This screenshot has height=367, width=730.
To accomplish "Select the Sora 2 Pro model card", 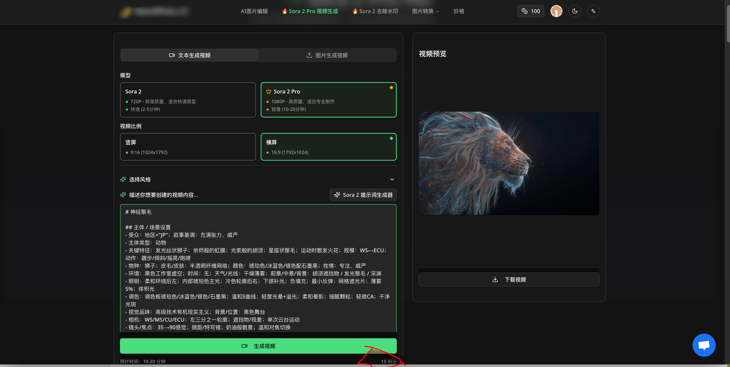I will click(x=328, y=100).
